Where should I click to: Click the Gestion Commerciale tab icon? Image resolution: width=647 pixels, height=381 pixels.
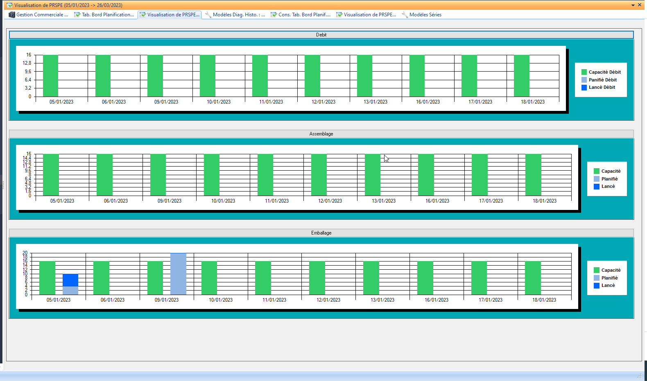coord(12,15)
